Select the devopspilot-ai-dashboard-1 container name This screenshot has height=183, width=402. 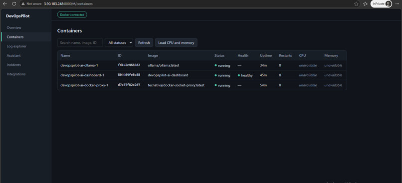(82, 75)
